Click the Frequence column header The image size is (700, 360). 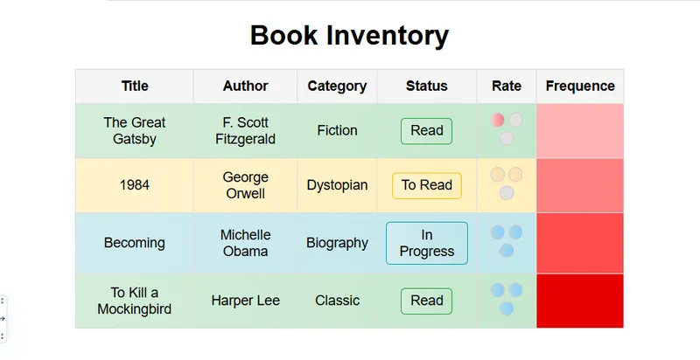tap(579, 86)
